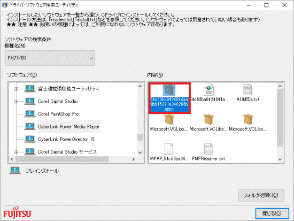Click the PMPReadme.txt file name label
Screen dimensions: 294x221
(208, 159)
